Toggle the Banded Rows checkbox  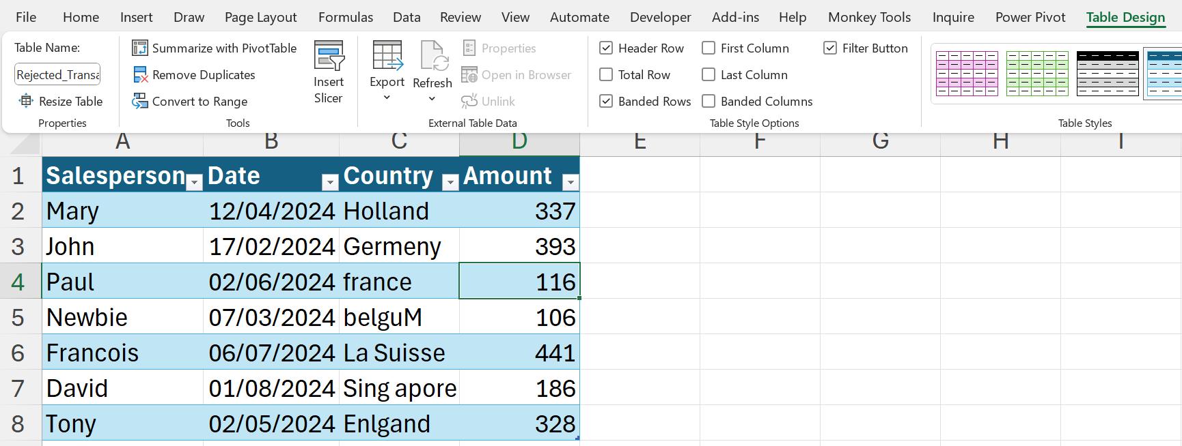click(x=606, y=101)
